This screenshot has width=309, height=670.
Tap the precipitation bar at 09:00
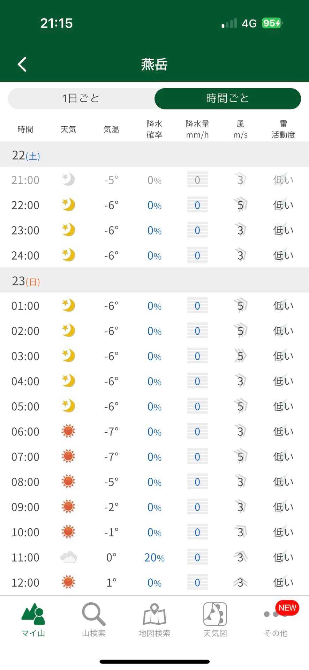(197, 507)
